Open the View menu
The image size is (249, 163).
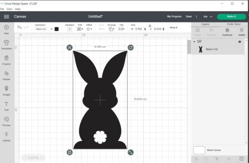coord(9,9)
